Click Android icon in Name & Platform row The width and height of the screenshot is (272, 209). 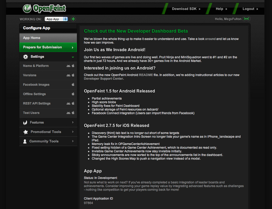pos(68,66)
